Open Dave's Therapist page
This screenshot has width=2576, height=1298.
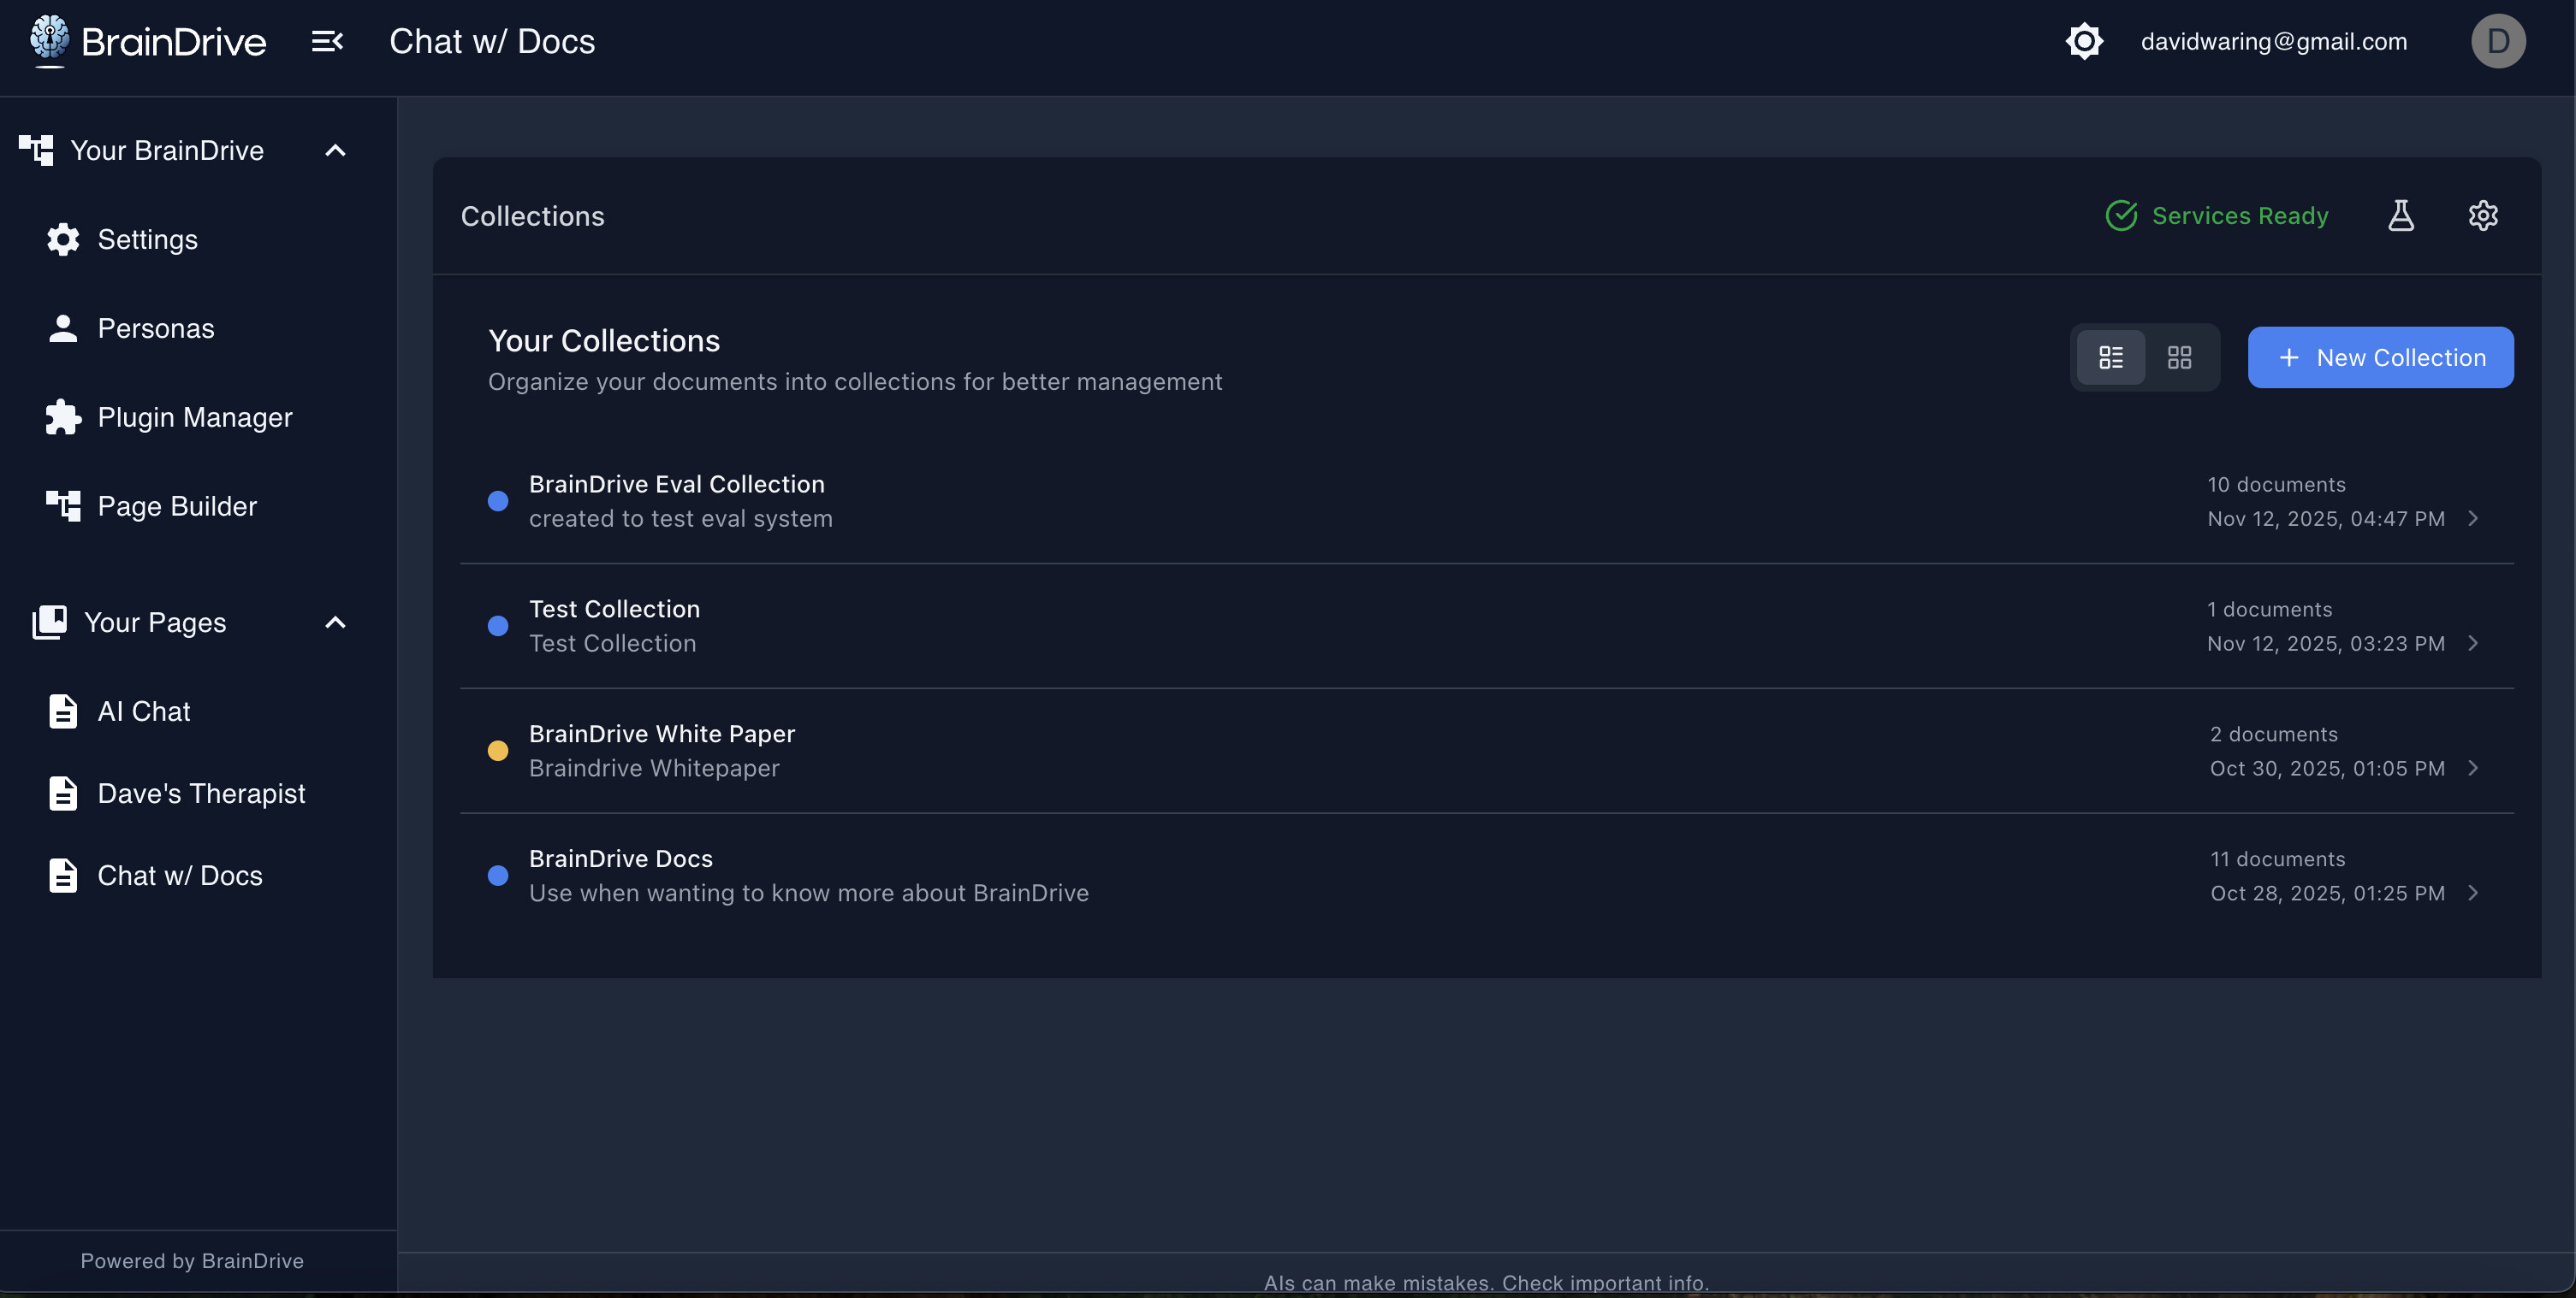coord(201,794)
